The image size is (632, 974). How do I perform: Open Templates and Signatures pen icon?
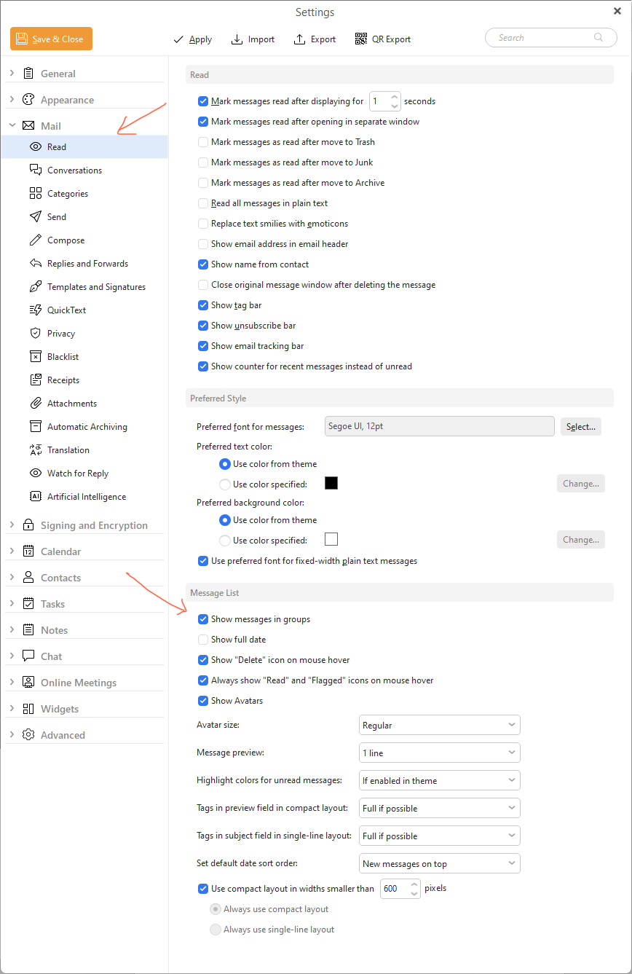[x=35, y=287]
